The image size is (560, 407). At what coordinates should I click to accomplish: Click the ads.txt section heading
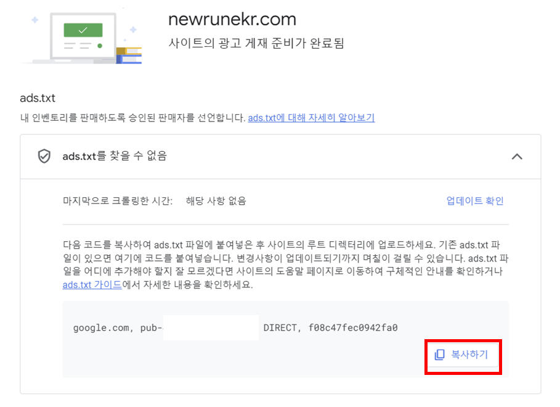point(38,98)
